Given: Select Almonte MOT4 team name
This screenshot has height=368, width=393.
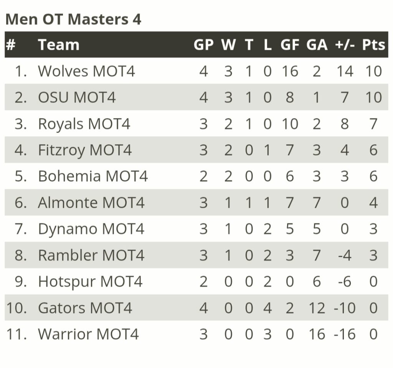Looking at the screenshot, I should [91, 202].
